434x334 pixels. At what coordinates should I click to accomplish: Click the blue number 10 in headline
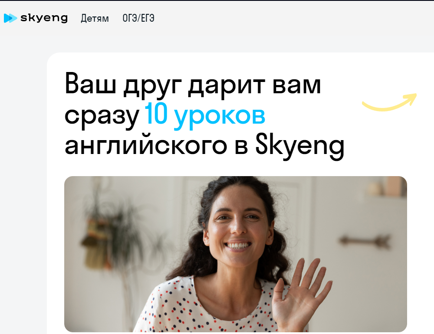156,113
